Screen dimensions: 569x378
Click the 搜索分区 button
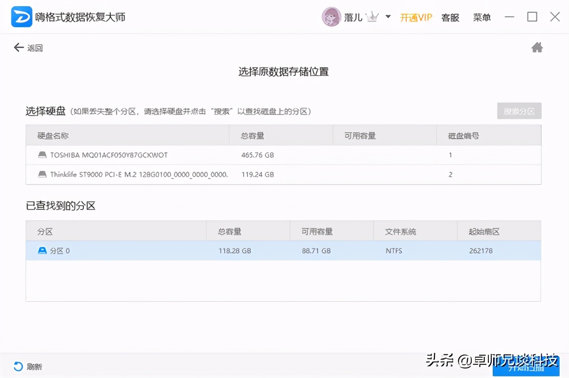(519, 111)
